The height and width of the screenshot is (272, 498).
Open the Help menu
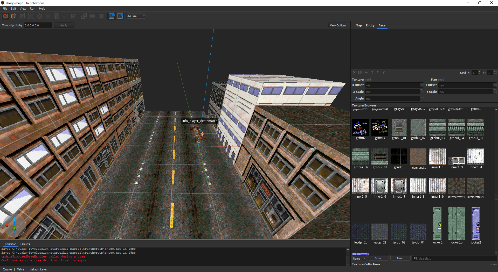click(42, 9)
